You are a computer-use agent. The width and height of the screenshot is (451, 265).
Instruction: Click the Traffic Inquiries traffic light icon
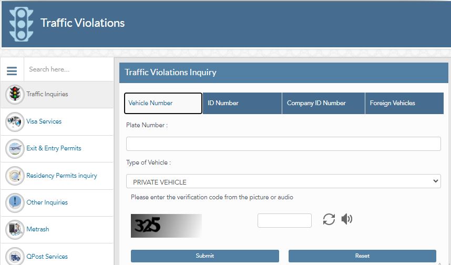[x=15, y=94]
